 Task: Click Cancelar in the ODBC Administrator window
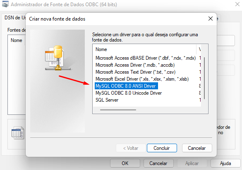(158, 163)
